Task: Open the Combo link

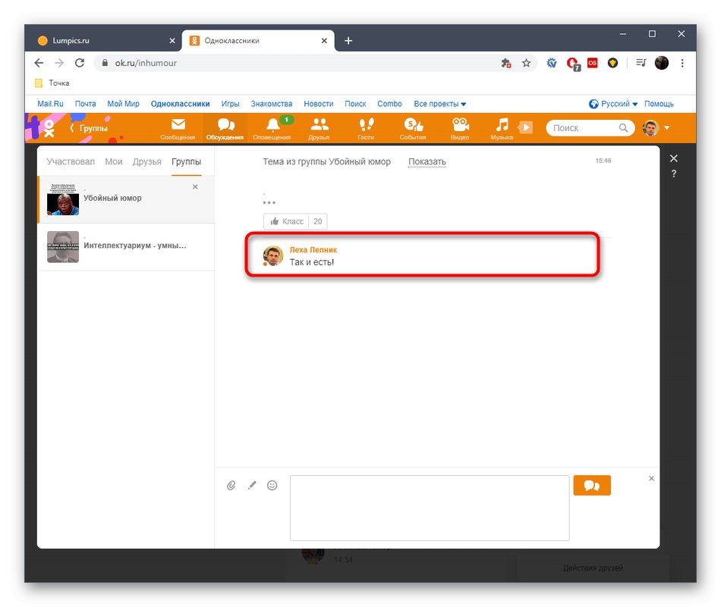Action: tap(389, 104)
